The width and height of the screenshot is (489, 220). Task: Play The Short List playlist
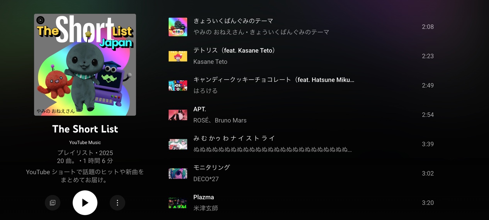point(85,203)
